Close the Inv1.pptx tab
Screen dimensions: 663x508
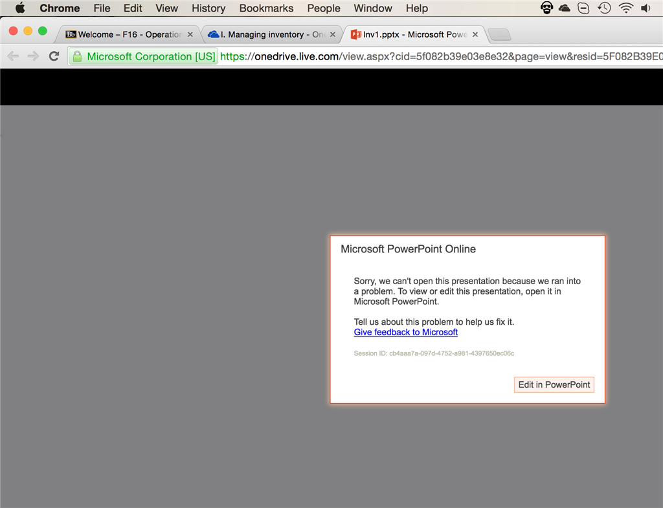pos(475,34)
